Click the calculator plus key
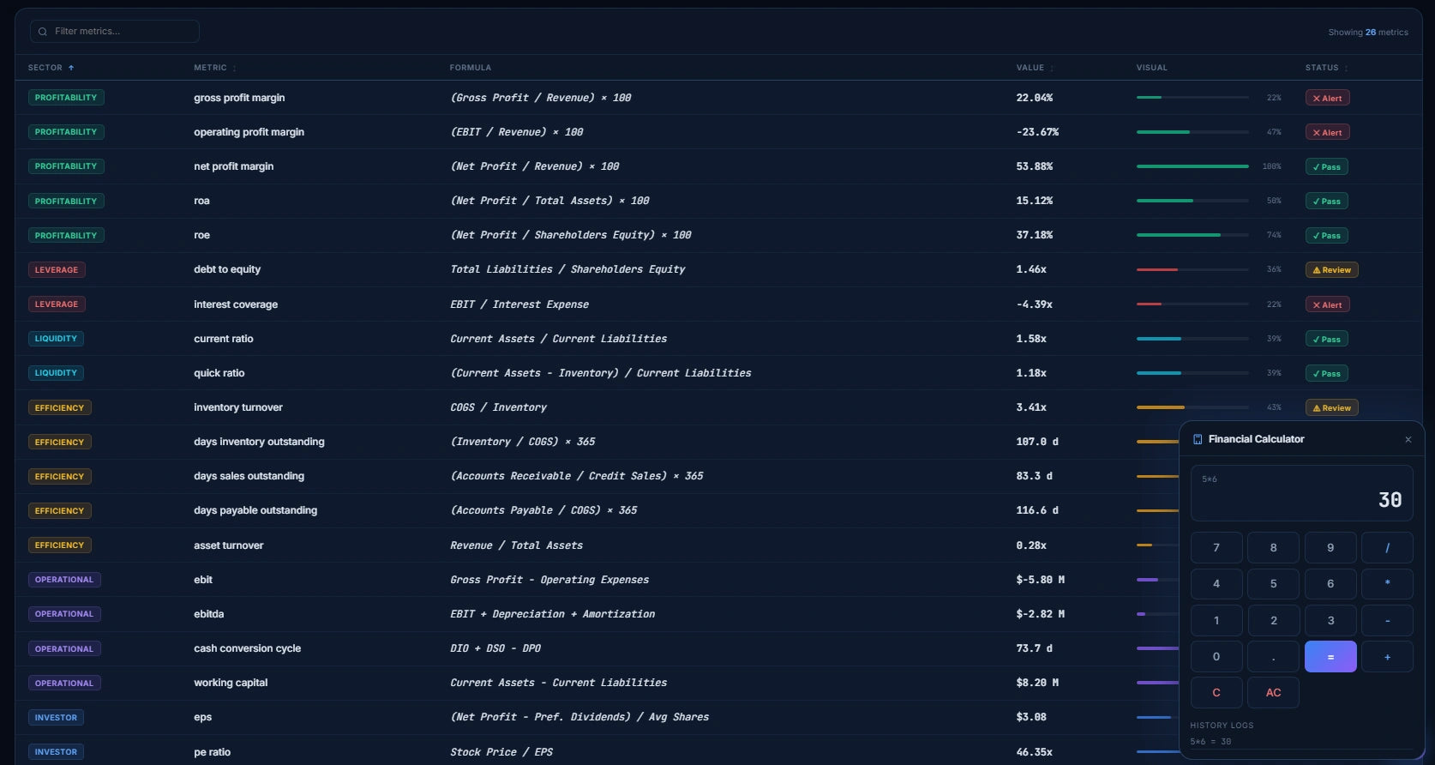The height and width of the screenshot is (765, 1435). point(1387,657)
